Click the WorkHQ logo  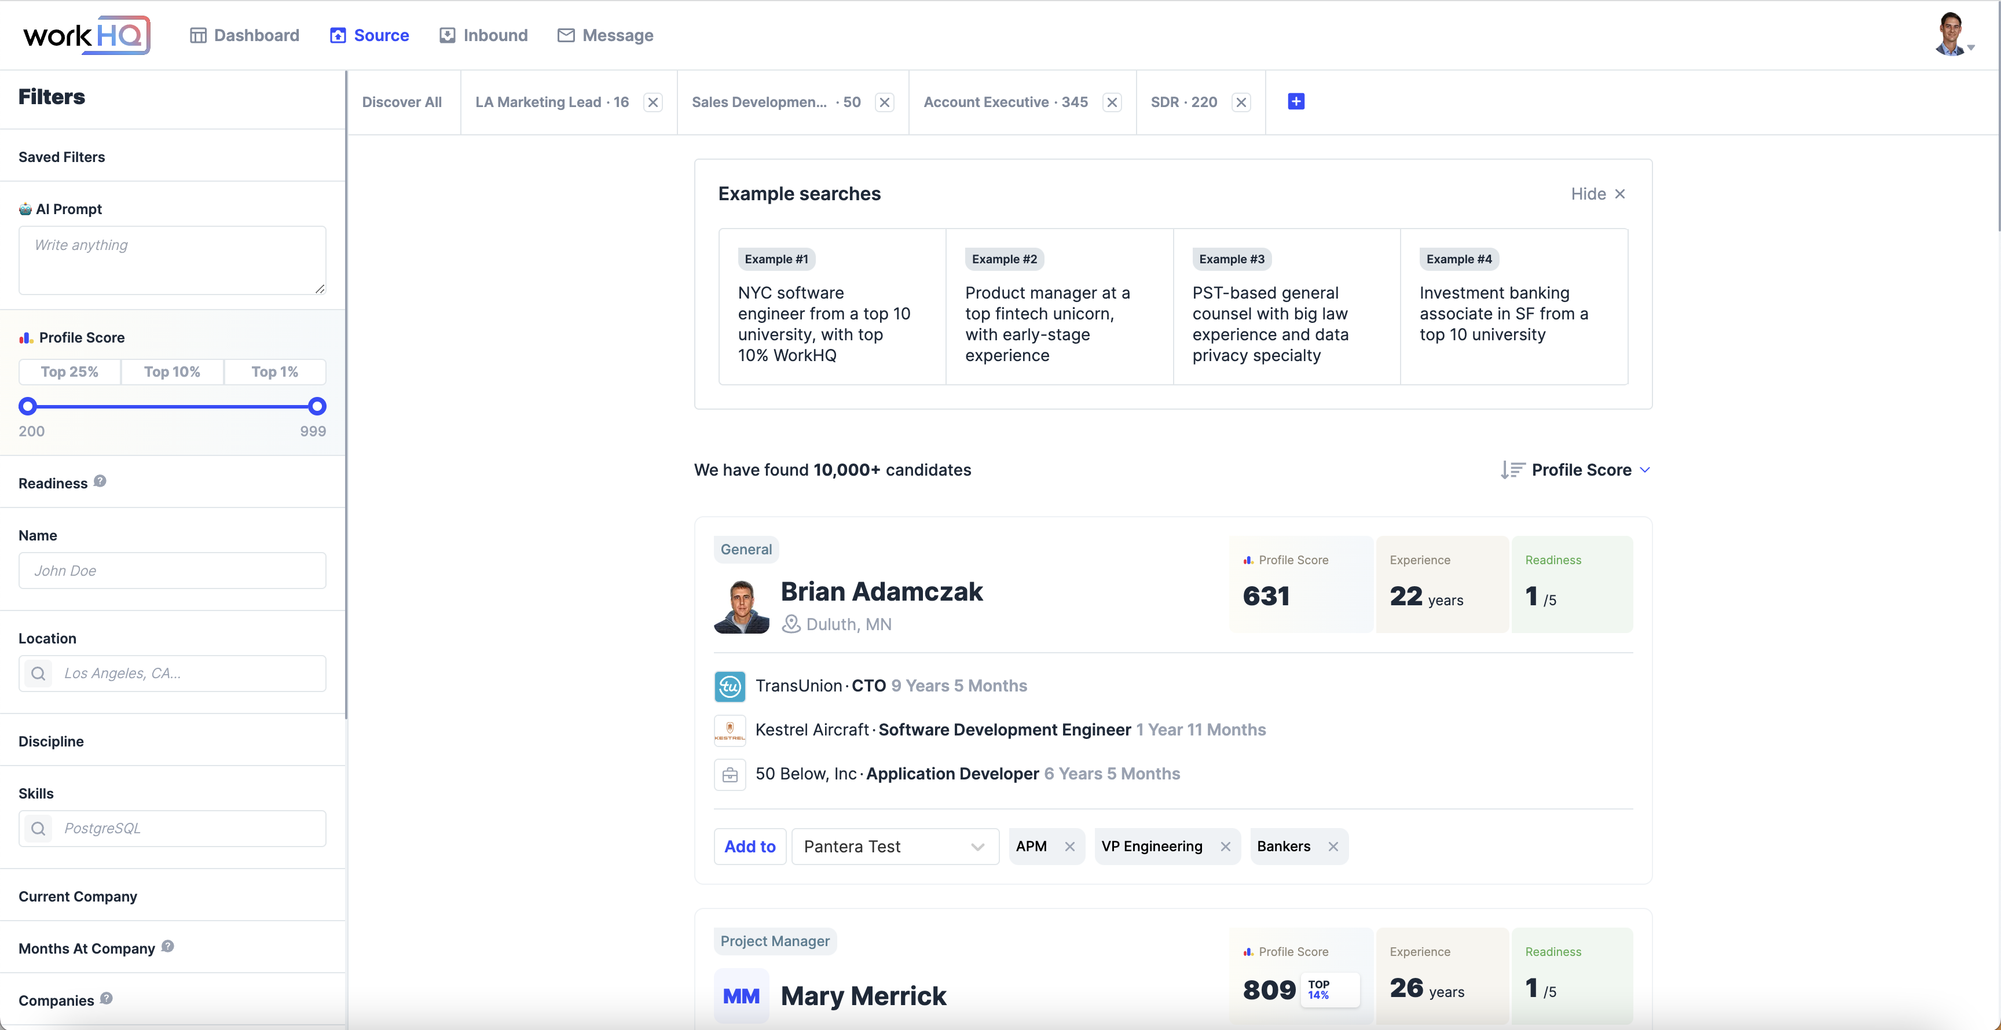pos(86,35)
